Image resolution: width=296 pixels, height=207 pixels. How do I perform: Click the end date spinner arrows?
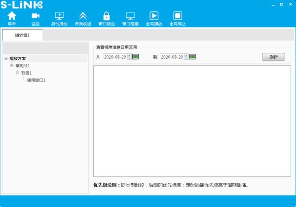186,57
